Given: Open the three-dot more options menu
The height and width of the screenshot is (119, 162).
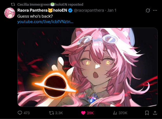Looking at the screenshot, I should (x=155, y=10).
